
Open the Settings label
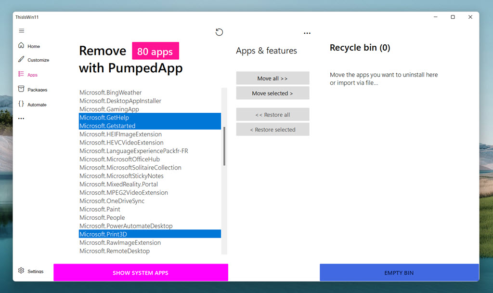click(36, 271)
